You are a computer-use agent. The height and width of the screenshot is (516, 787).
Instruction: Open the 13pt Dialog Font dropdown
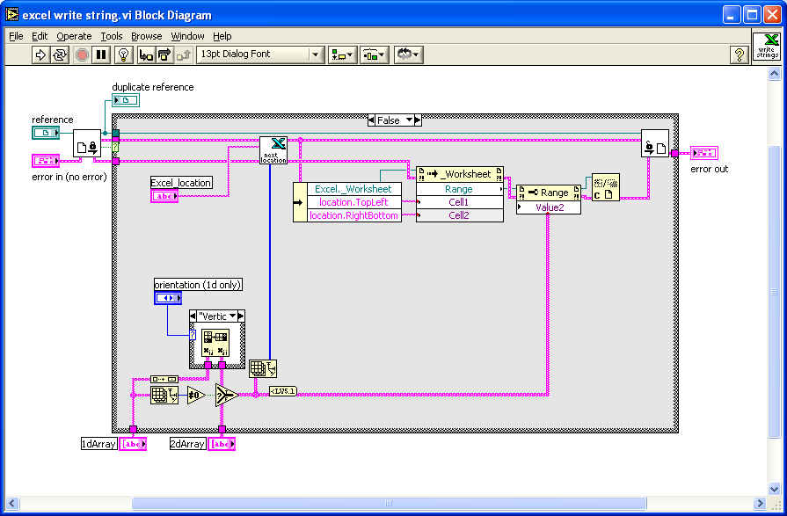tap(260, 55)
